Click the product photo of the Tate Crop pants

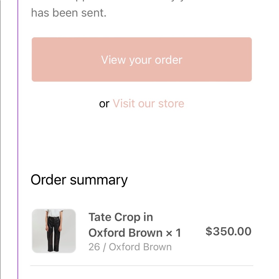(54, 230)
